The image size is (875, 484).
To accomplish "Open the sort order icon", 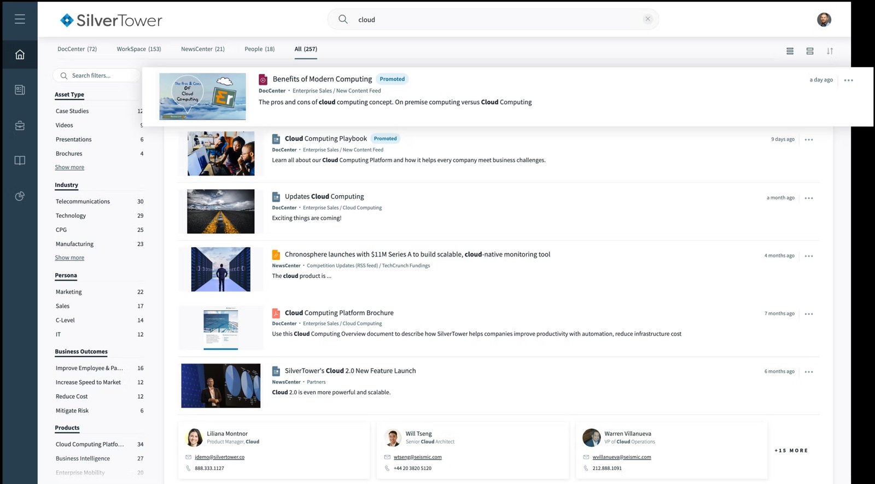I will (x=830, y=51).
